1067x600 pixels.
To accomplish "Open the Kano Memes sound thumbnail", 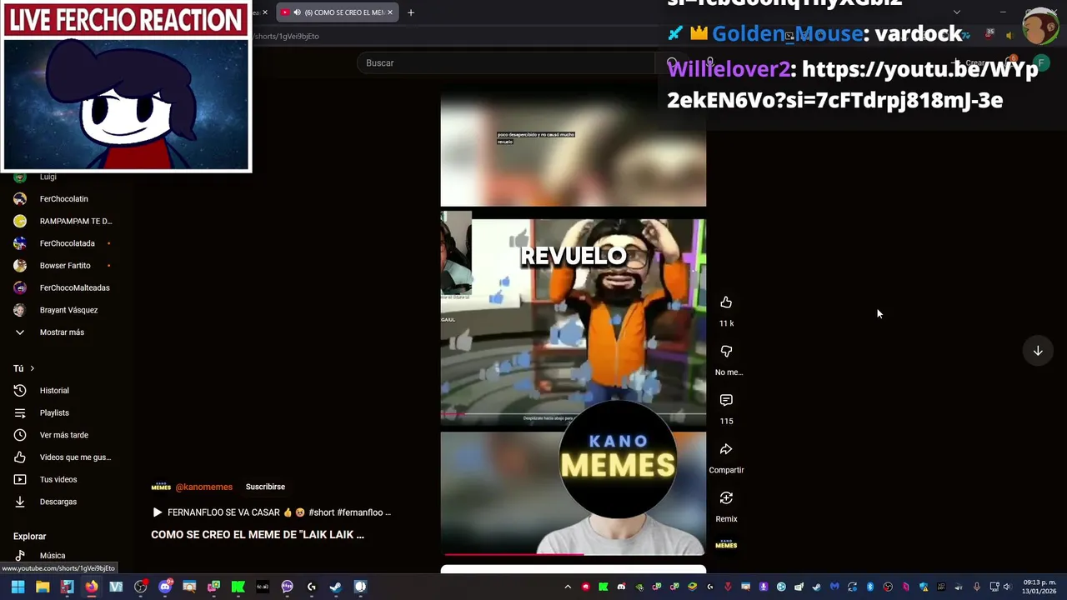I will pos(726,545).
